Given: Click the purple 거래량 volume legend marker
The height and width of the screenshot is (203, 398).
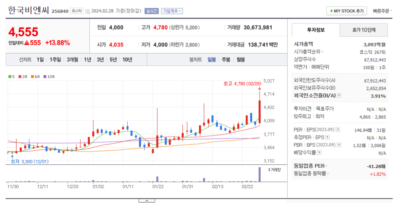Looking at the screenshot, I should point(269,170).
